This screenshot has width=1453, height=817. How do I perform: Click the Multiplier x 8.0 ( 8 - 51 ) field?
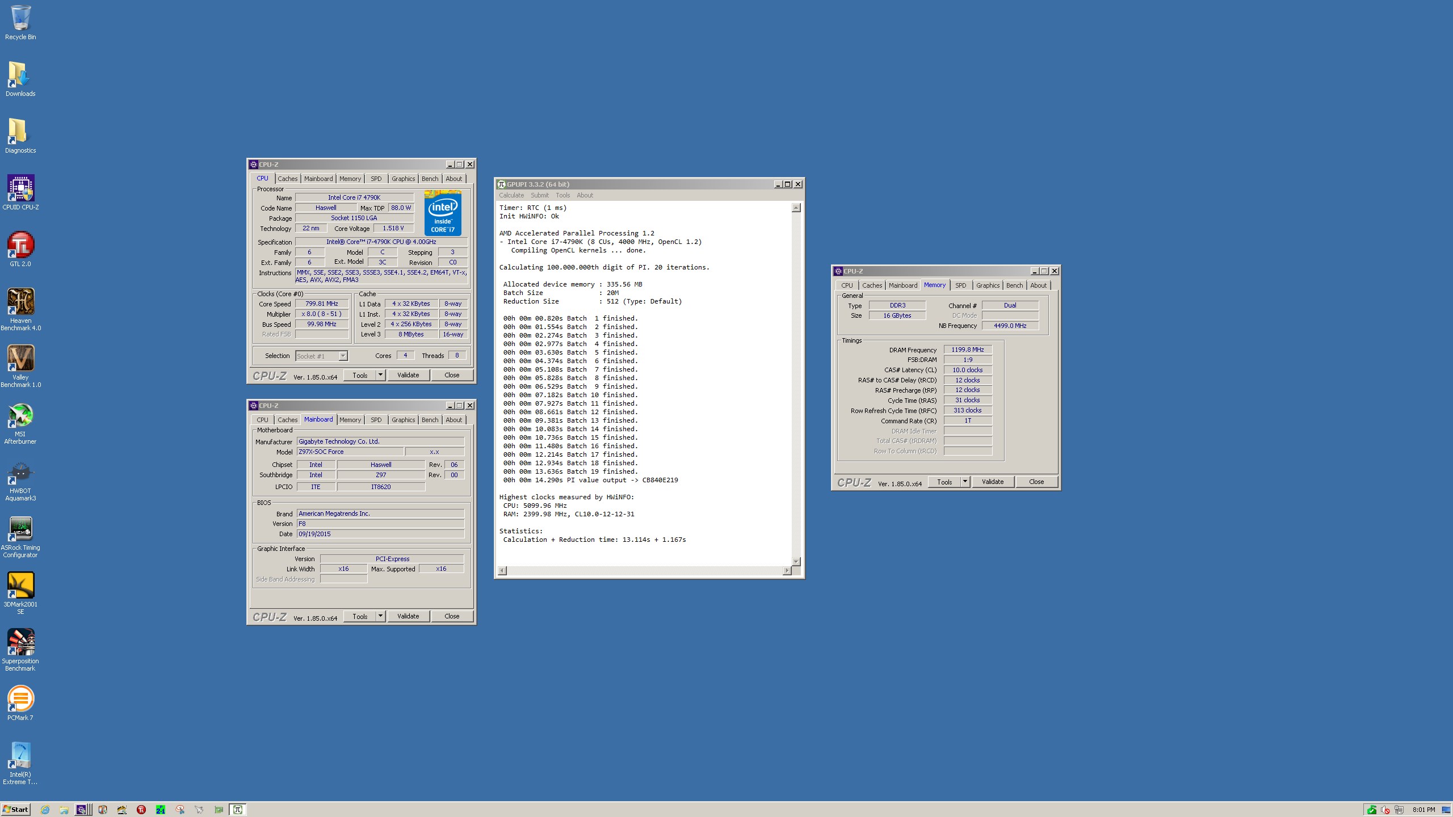click(x=322, y=314)
